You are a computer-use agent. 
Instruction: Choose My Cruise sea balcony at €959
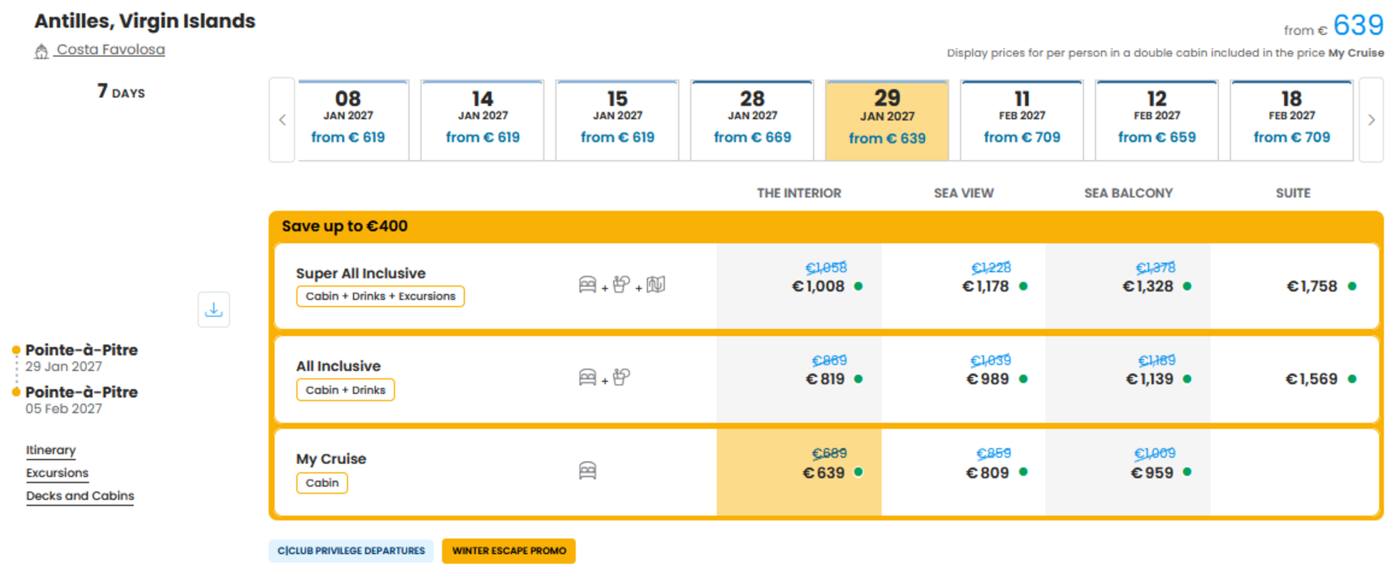tap(1128, 472)
